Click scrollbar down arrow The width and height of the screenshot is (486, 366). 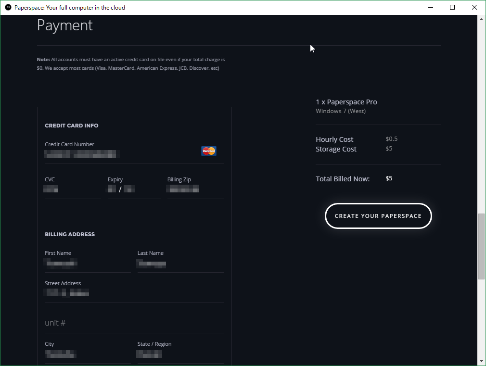481,361
